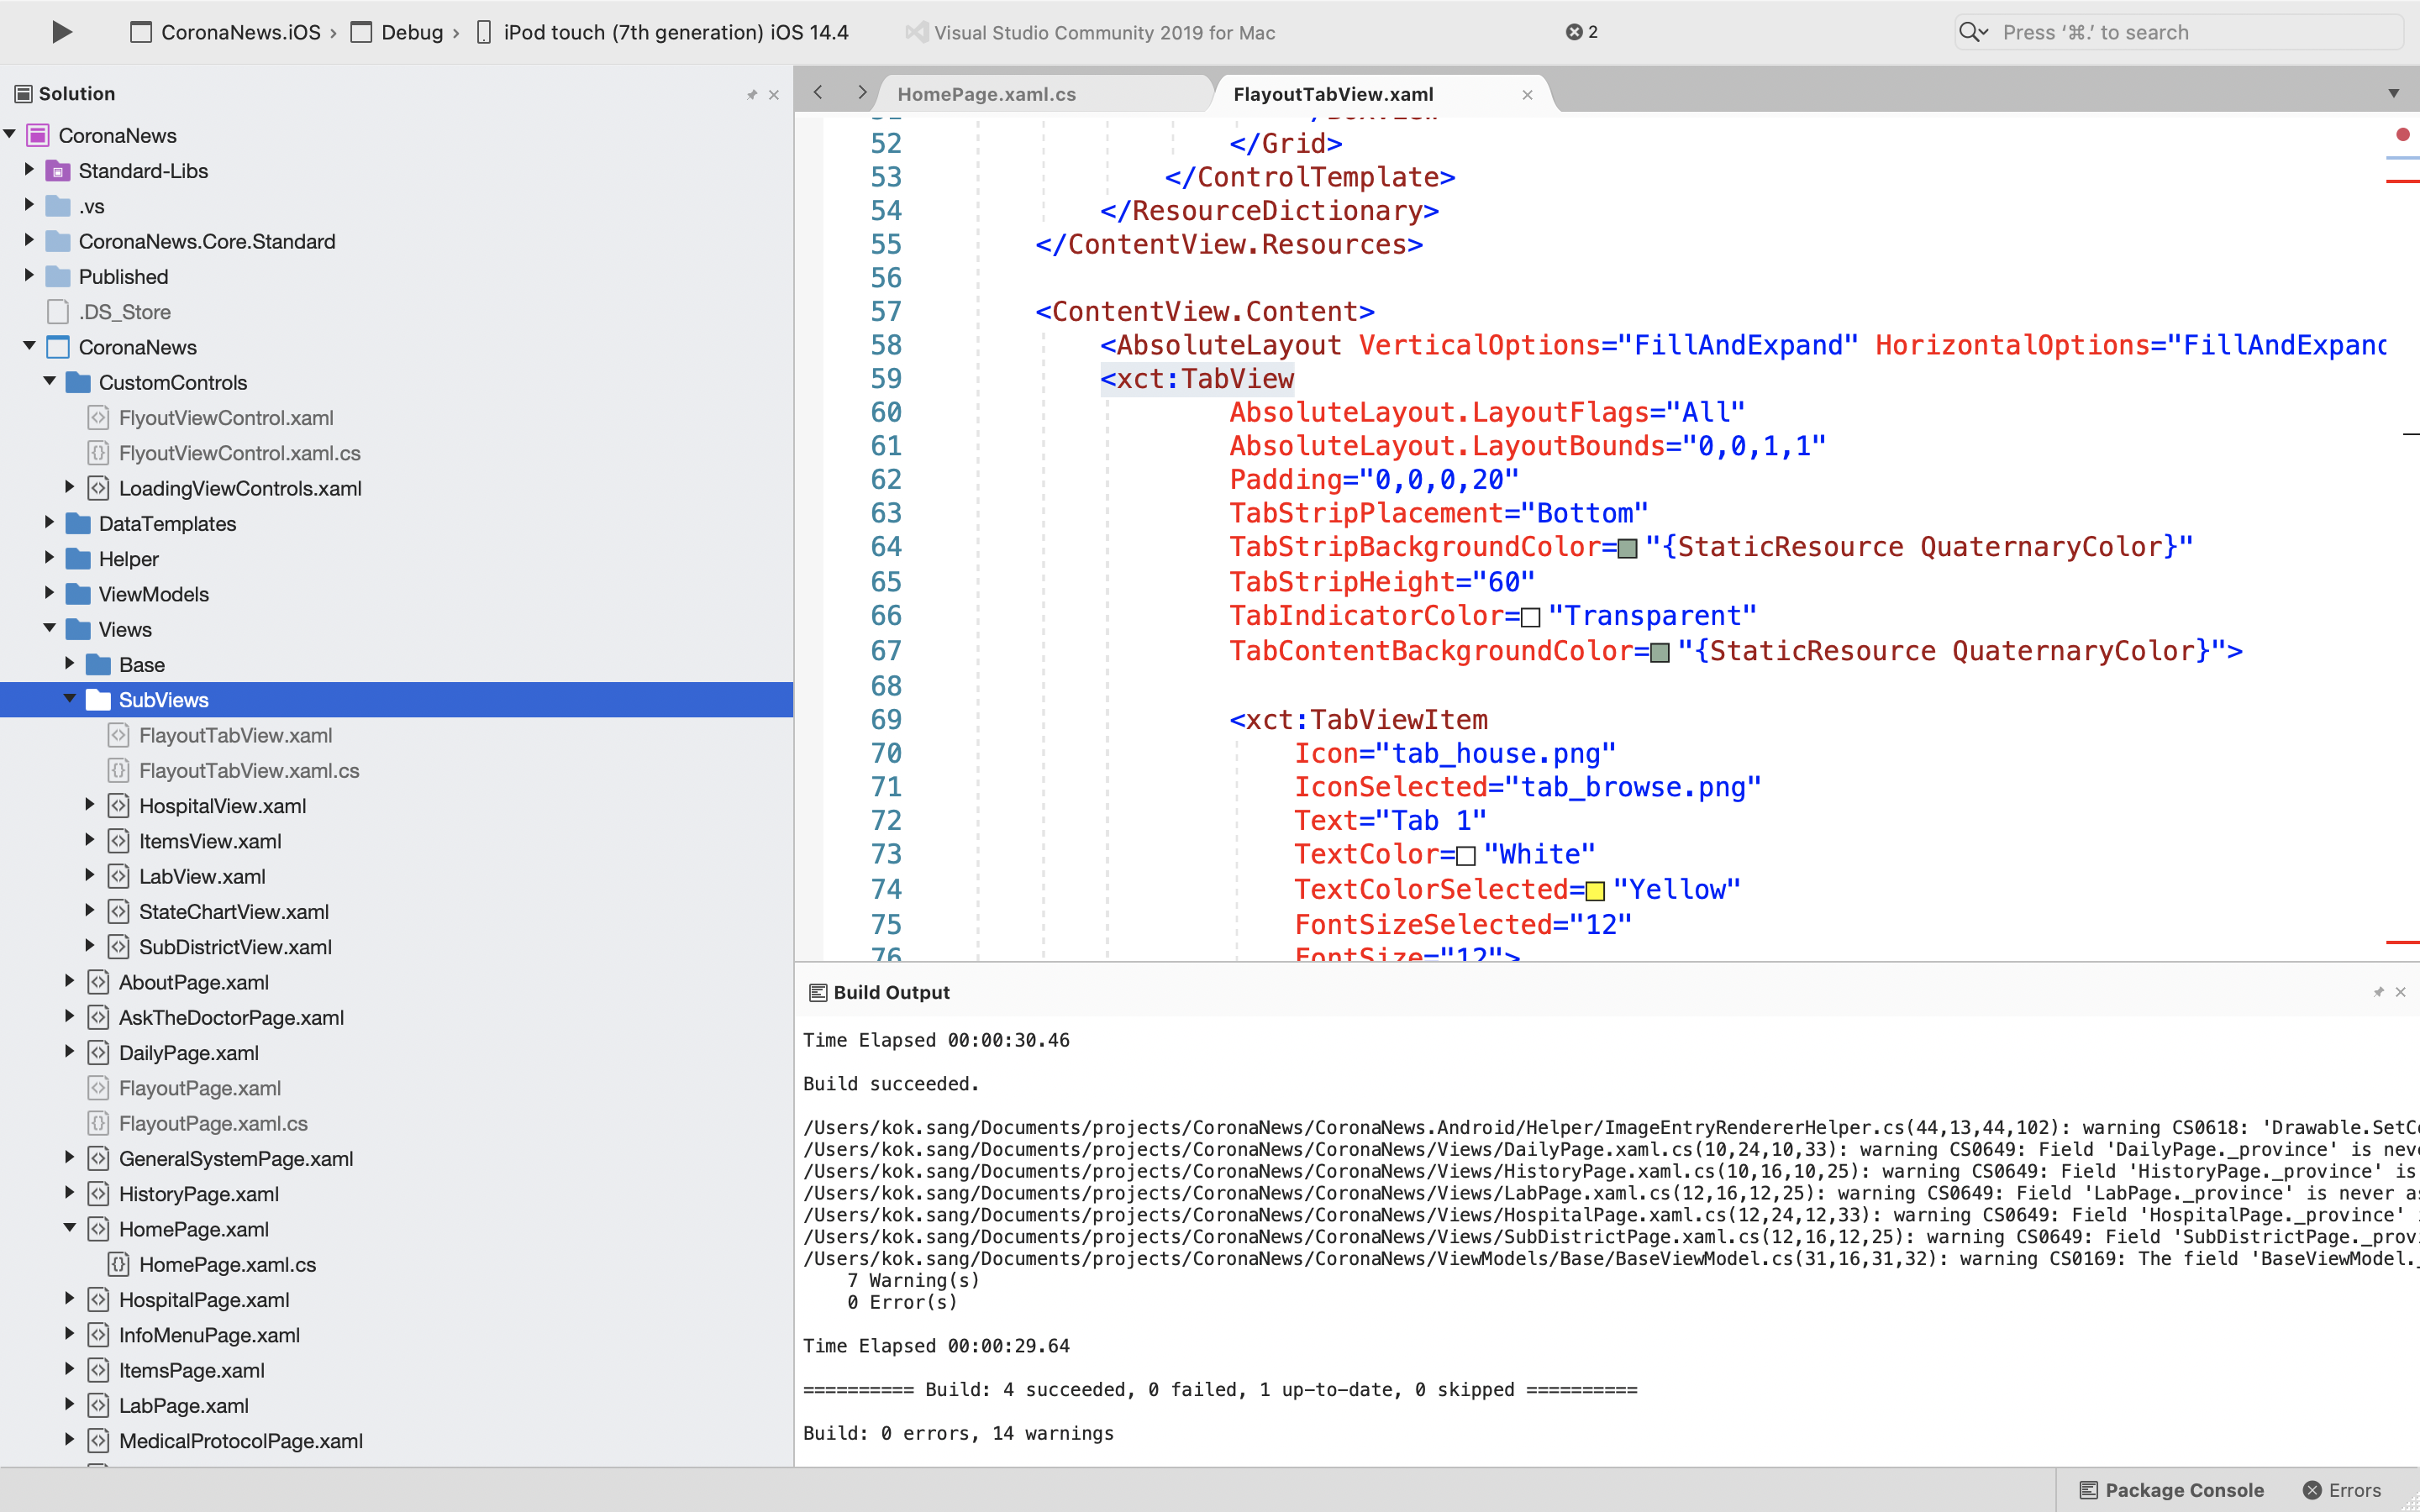Expand the ViewModels folder

pos(50,593)
